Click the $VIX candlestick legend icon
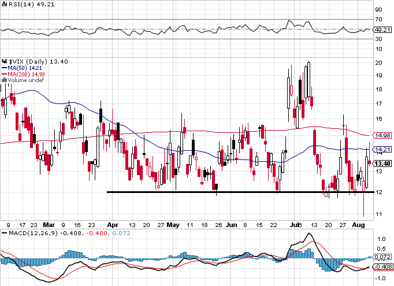394x286 pixels. pyautogui.click(x=3, y=61)
